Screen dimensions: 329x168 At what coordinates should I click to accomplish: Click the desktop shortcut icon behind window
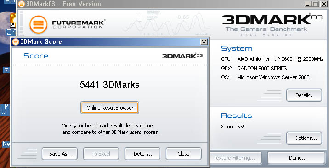click(x=12, y=20)
